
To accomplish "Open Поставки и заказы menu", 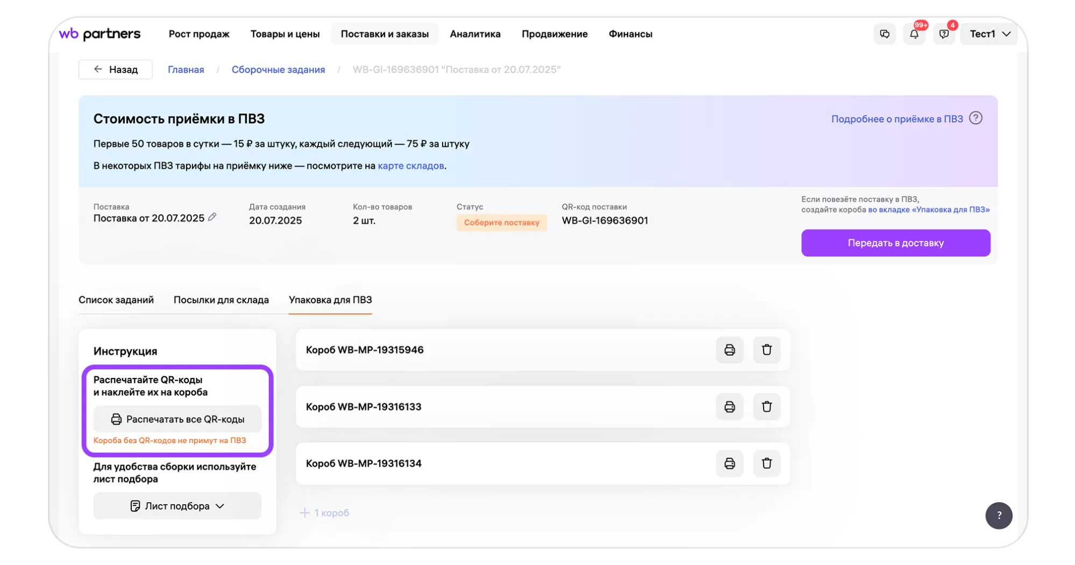I will click(x=385, y=34).
